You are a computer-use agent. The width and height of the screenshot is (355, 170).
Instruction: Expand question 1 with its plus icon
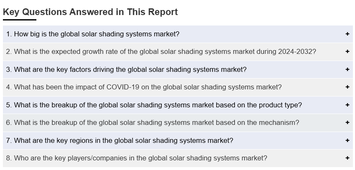(347, 34)
